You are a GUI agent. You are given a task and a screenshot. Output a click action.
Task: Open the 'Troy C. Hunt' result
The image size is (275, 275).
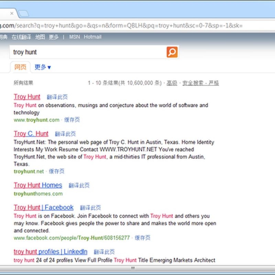31,134
